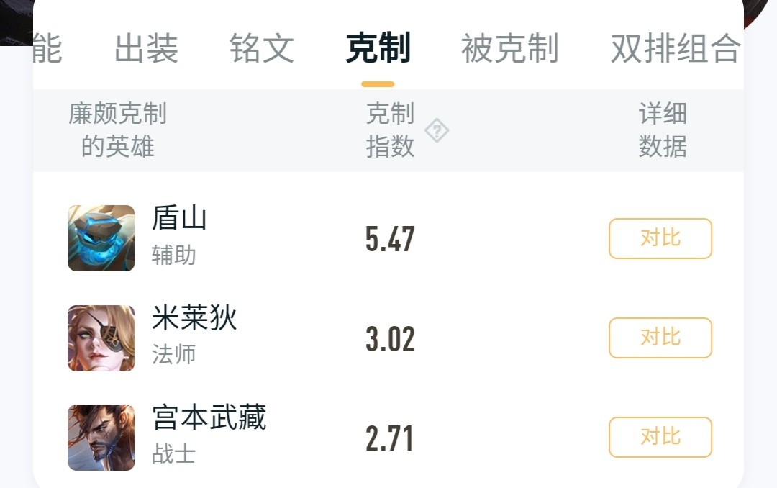Screen dimensions: 777x488
Task: Click 对比 button for 米莱狄
Action: [660, 338]
